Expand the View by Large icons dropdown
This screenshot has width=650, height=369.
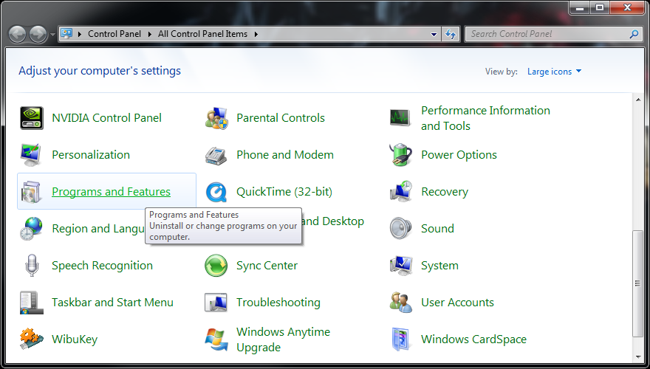pos(554,72)
